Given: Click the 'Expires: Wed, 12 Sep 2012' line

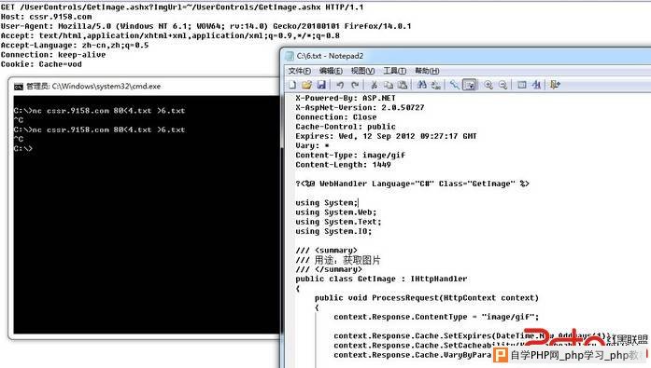Looking at the screenshot, I should pyautogui.click(x=386, y=136).
